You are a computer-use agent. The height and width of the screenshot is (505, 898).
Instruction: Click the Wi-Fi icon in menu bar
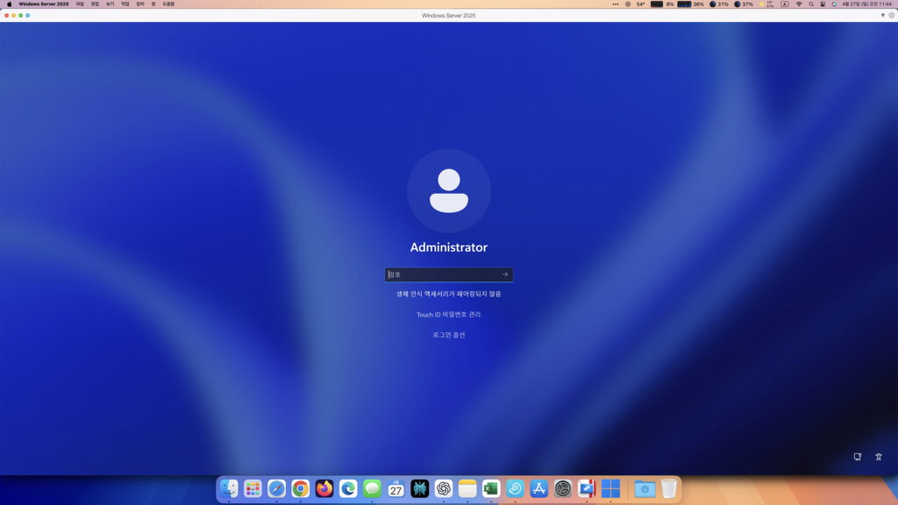(x=799, y=4)
